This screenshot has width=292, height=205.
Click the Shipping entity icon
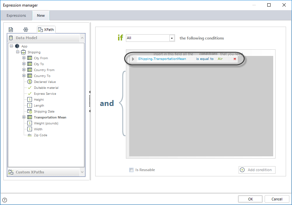23,52
